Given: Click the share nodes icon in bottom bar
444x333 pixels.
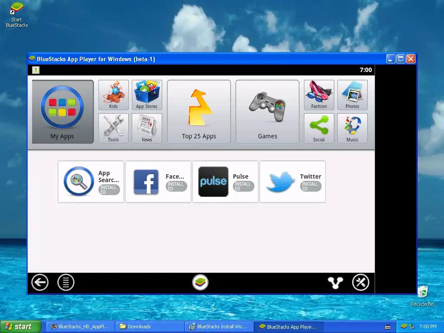Looking at the screenshot, I should coord(335,283).
